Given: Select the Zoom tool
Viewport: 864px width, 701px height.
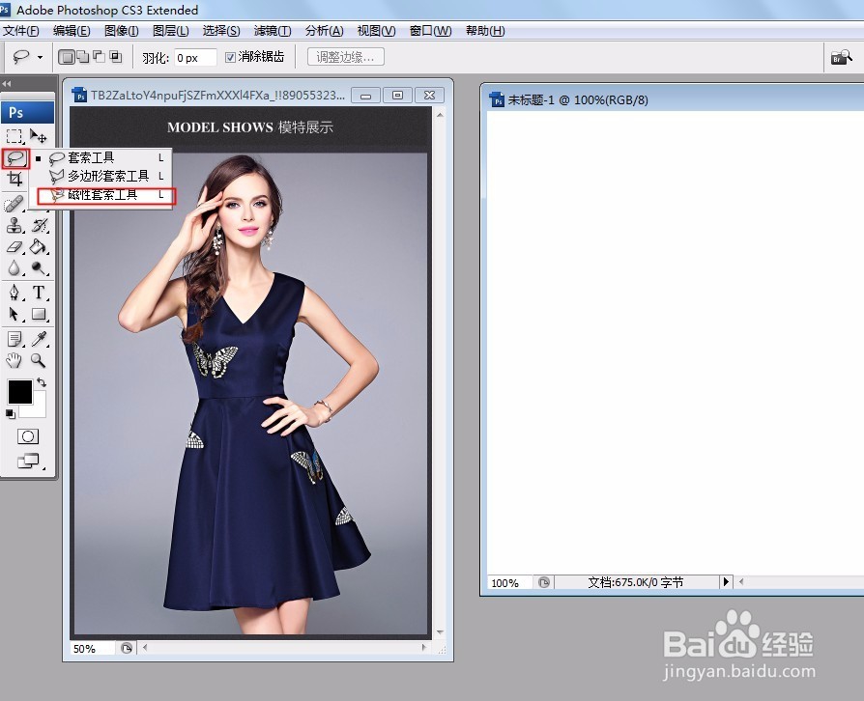Looking at the screenshot, I should (39, 360).
